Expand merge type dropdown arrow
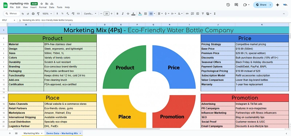This screenshot has height=136, width=291. [x=154, y=14]
